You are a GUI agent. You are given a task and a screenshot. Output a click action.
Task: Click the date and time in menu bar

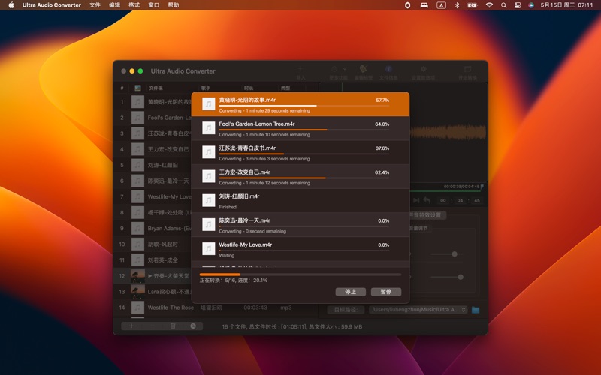point(566,5)
